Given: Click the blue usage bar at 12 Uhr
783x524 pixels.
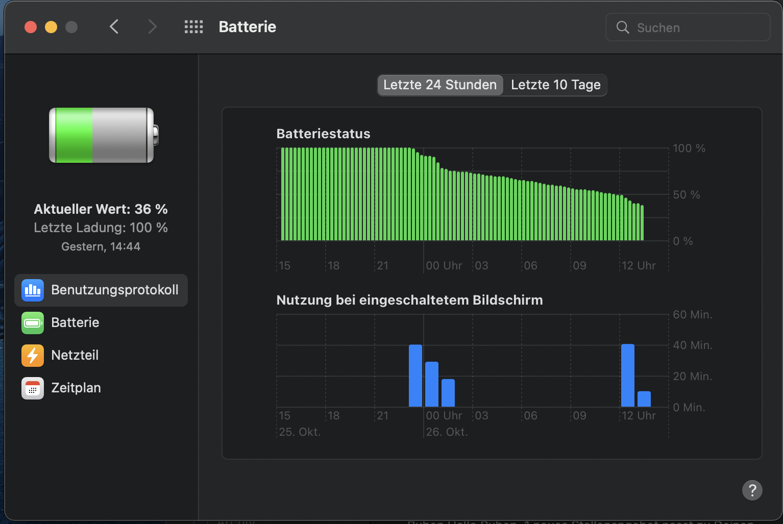Looking at the screenshot, I should point(627,376).
